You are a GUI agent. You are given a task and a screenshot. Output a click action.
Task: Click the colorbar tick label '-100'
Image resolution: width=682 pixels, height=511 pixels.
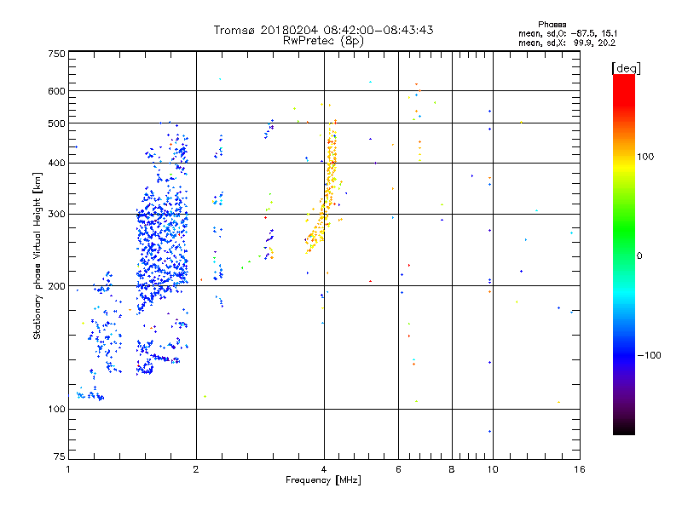coord(649,355)
